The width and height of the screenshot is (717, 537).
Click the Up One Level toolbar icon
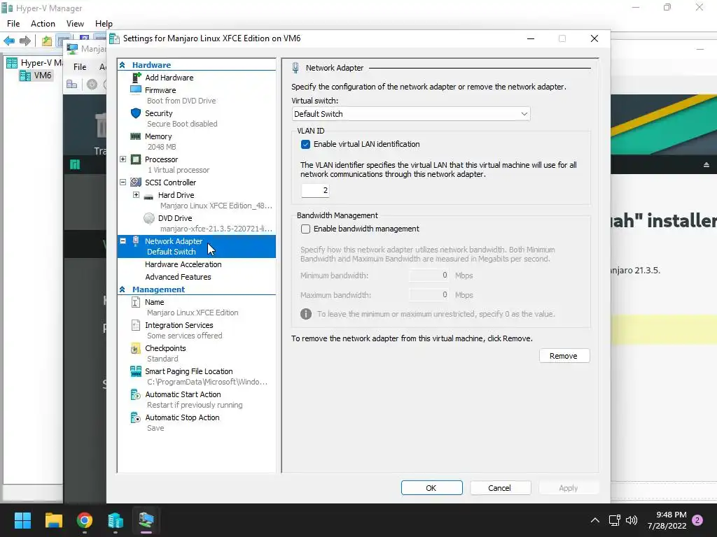click(x=47, y=41)
